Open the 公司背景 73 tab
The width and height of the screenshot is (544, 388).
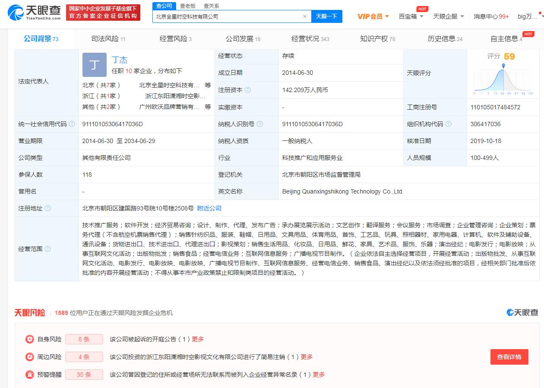coord(41,39)
